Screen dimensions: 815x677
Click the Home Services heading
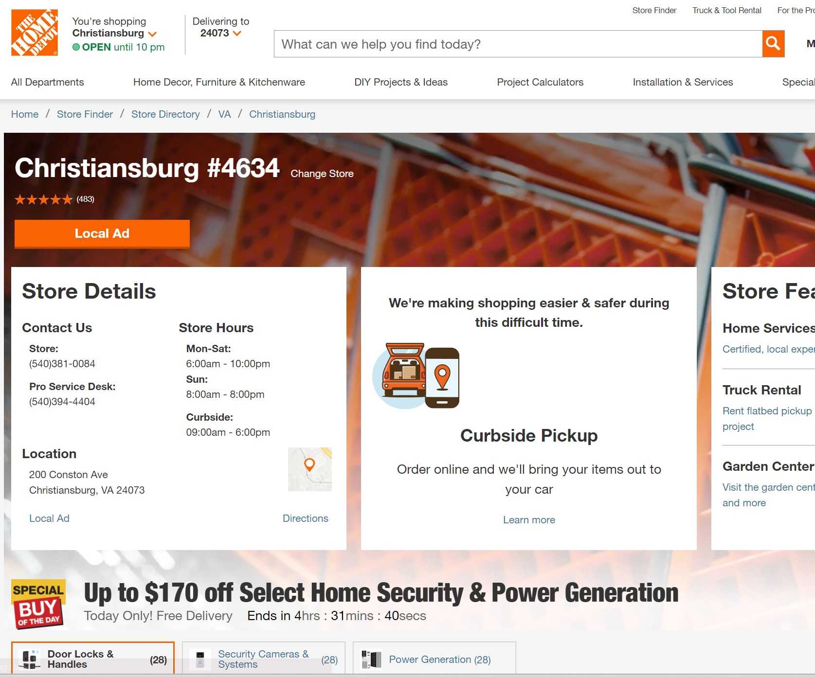click(x=768, y=328)
